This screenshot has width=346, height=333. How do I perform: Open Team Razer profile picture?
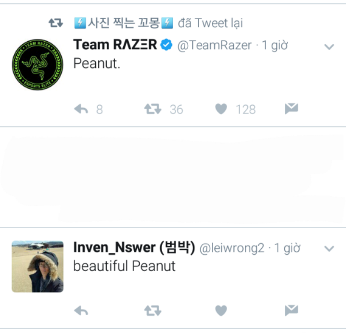pos(38,64)
